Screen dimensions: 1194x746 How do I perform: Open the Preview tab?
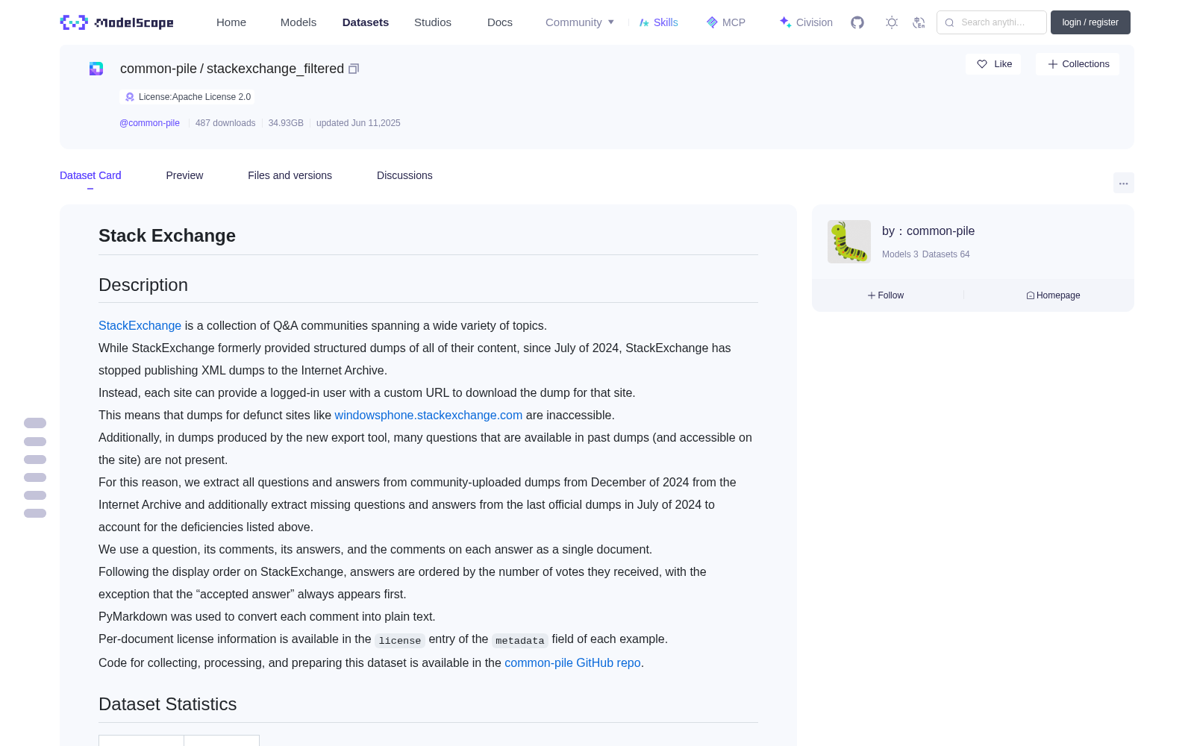184,175
